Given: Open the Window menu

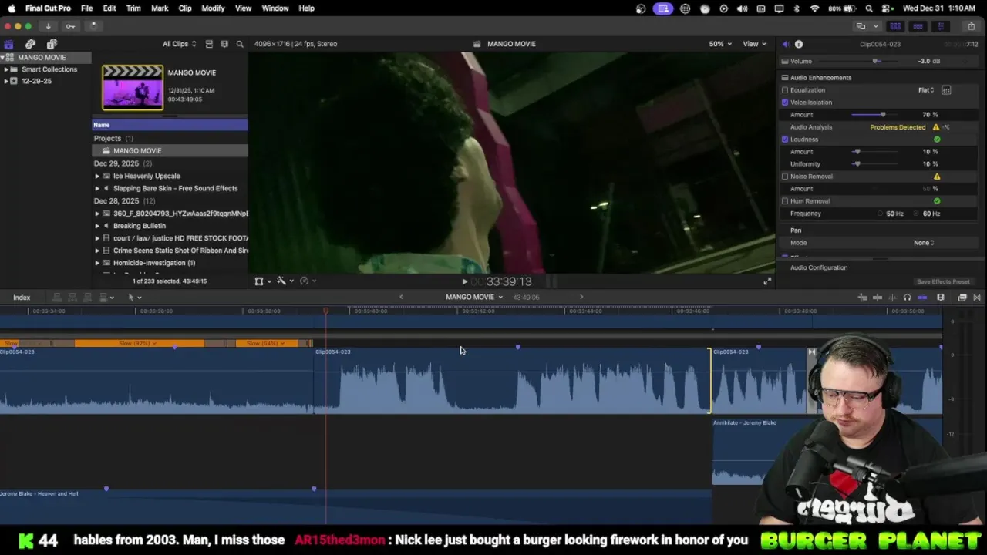Looking at the screenshot, I should click(275, 8).
